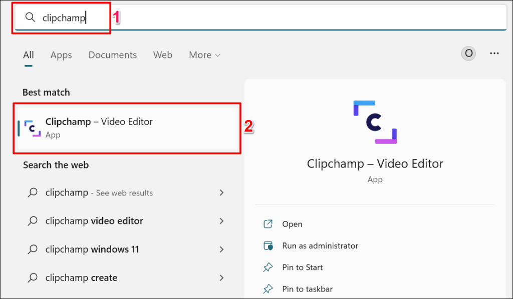Image resolution: width=513 pixels, height=299 pixels.
Task: Click the Clipchamp app icon in Best match
Action: click(33, 128)
